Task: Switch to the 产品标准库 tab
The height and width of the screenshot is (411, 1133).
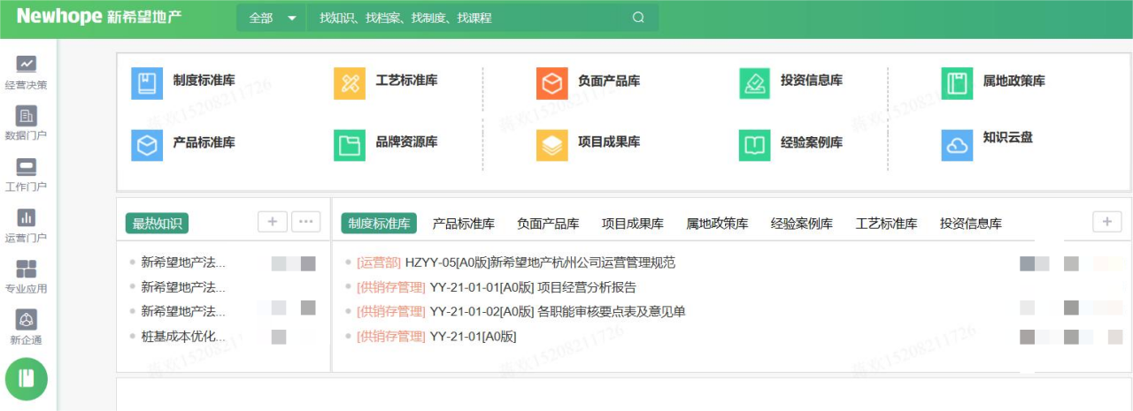Action: point(463,224)
